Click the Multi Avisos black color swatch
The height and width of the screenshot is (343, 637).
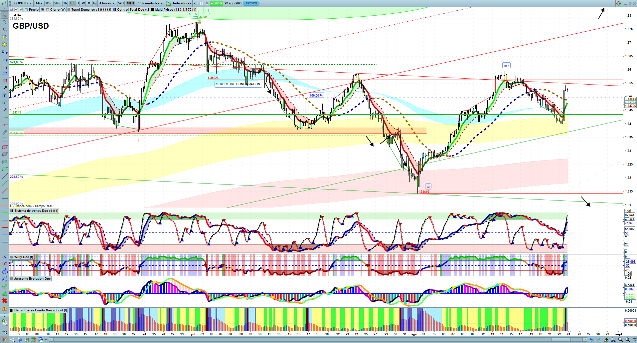click(153, 10)
